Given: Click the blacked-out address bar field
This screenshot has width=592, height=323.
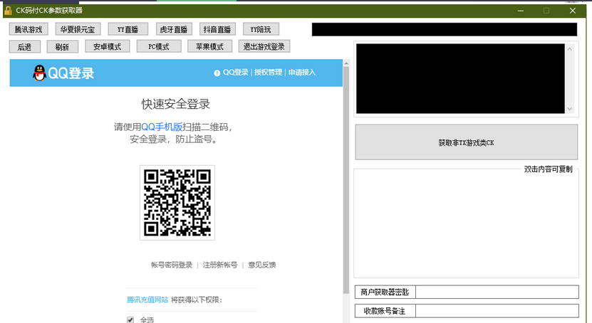Looking at the screenshot, I should tap(445, 29).
